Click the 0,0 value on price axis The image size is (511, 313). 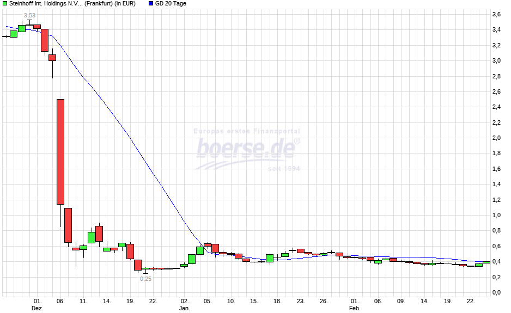point(496,292)
